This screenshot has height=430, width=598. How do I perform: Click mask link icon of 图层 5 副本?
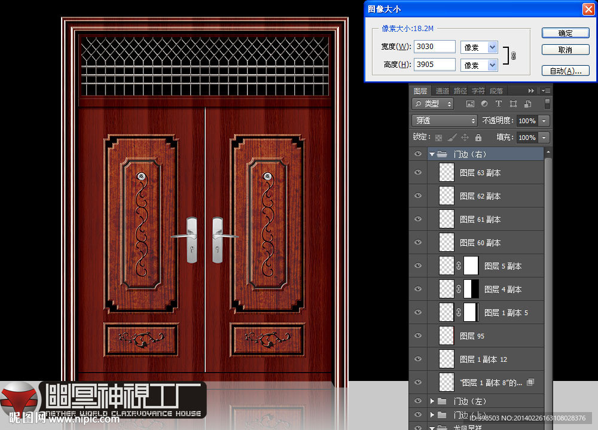tap(459, 266)
